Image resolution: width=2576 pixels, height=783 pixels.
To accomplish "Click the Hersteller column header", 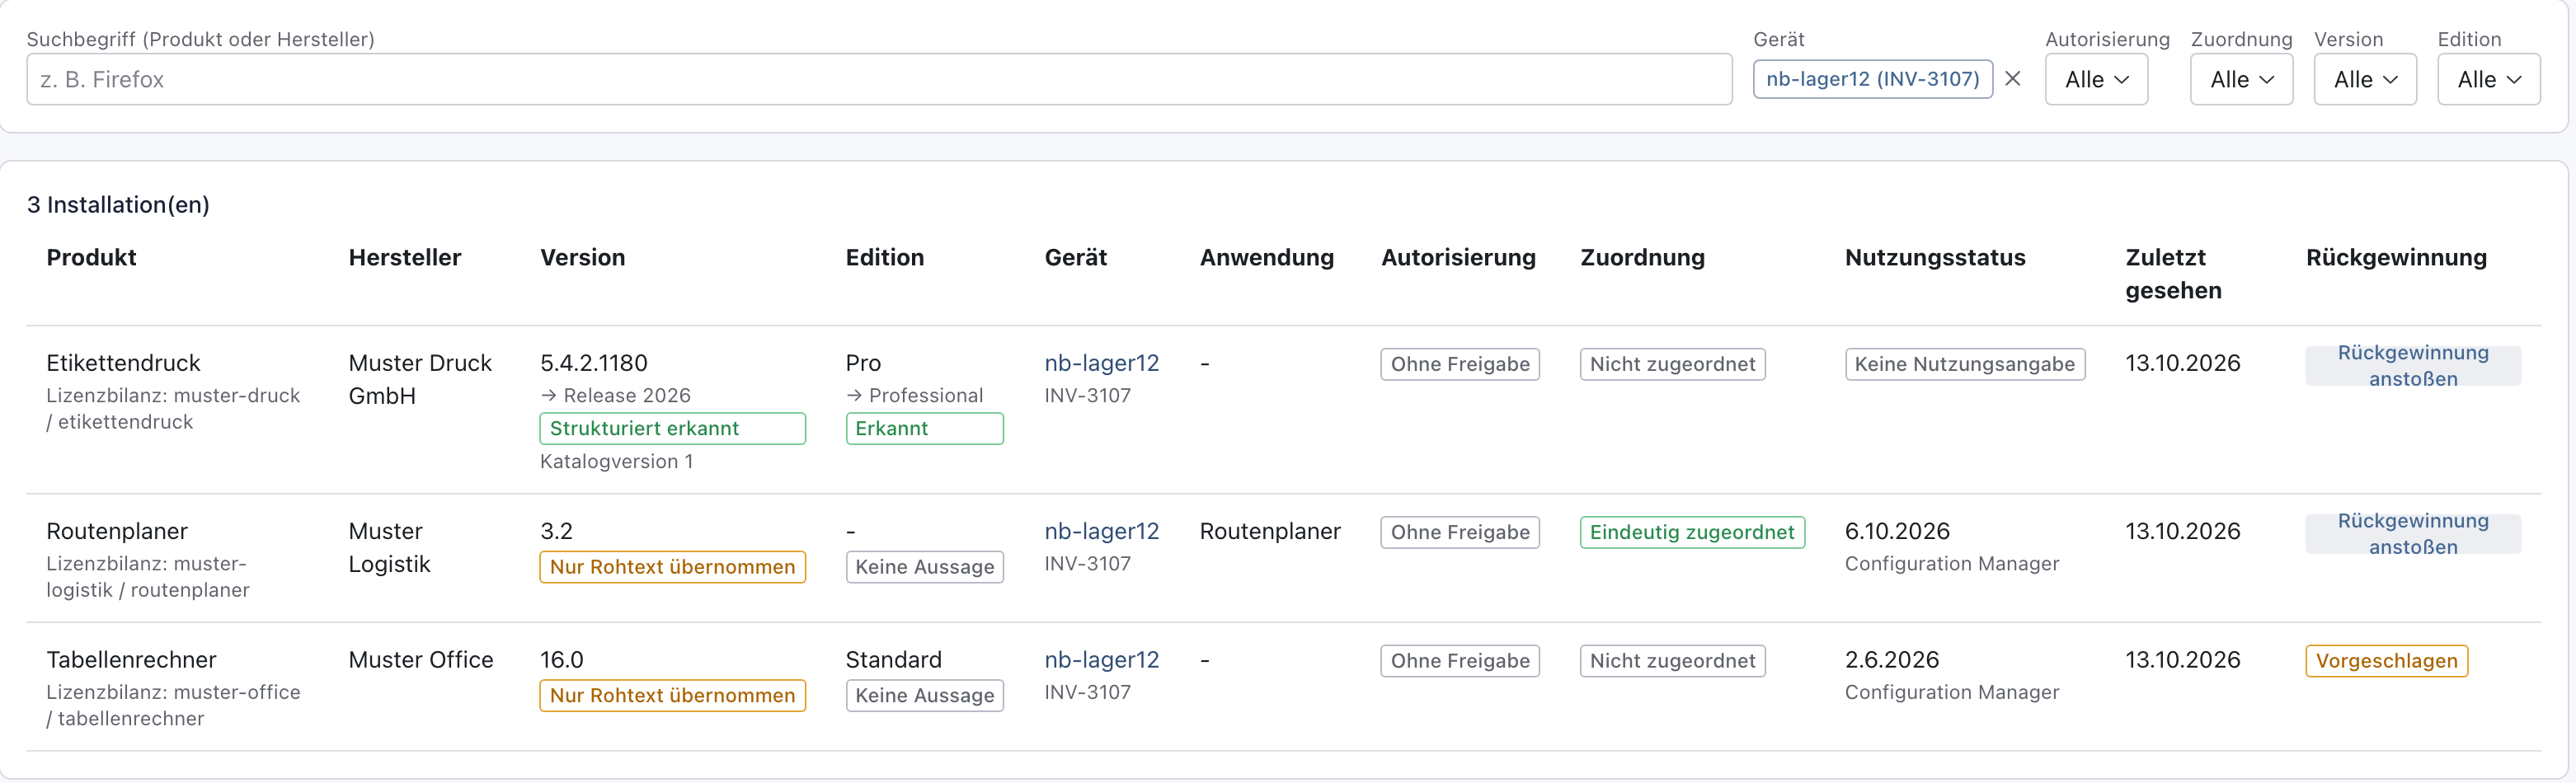I will [404, 257].
